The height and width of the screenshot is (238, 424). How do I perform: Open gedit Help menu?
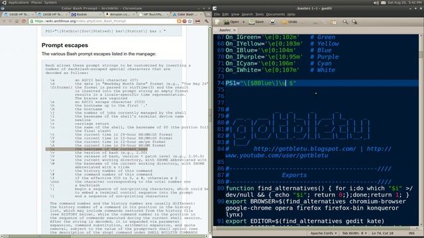click(x=291, y=15)
